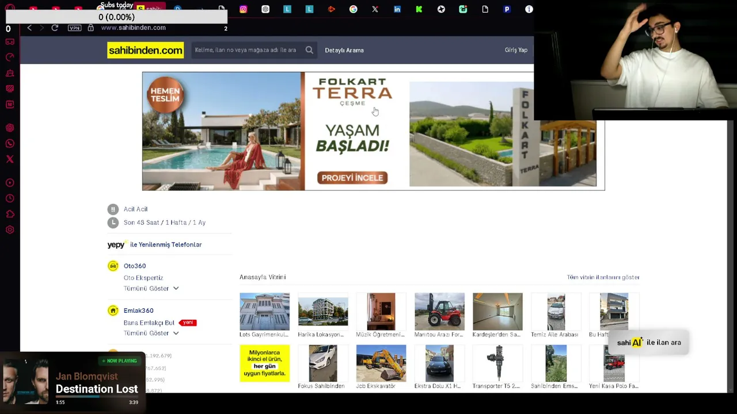Image resolution: width=737 pixels, height=414 pixels.
Task: Open the Instagram bookmark icon
Action: (x=243, y=9)
